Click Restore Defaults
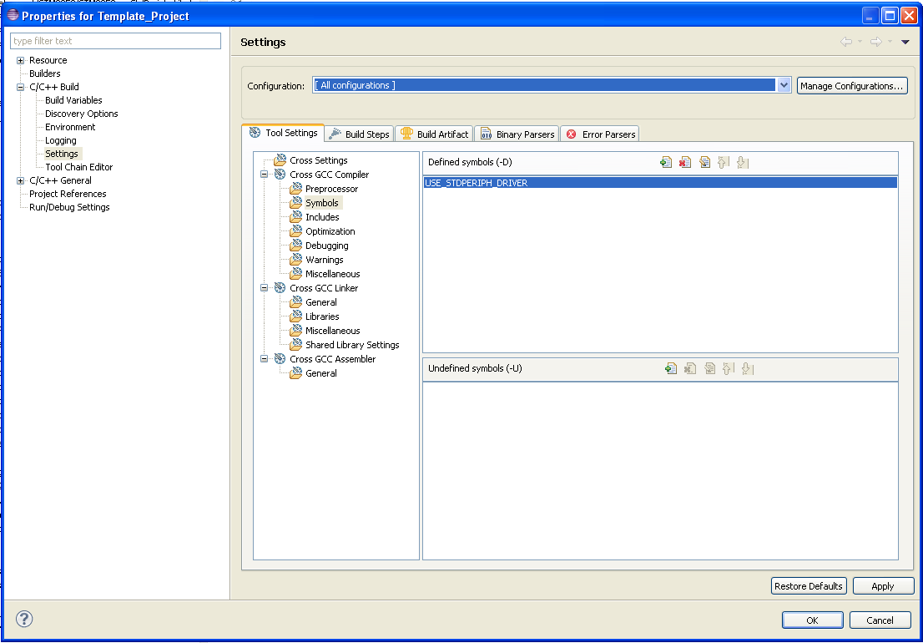 [x=808, y=586]
